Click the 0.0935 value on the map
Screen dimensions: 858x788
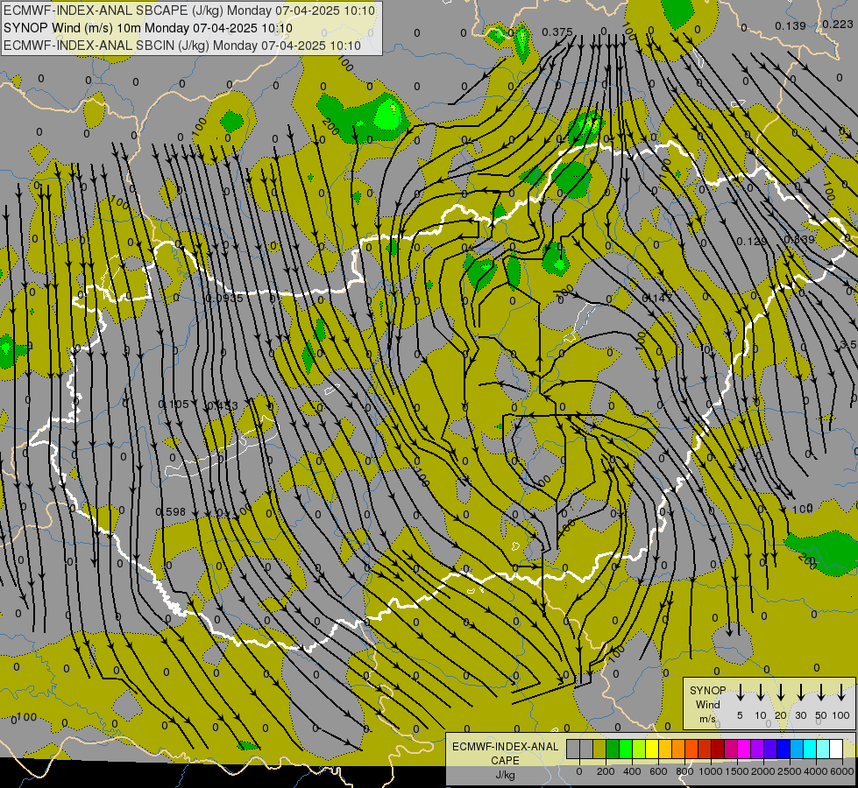pyautogui.click(x=225, y=299)
